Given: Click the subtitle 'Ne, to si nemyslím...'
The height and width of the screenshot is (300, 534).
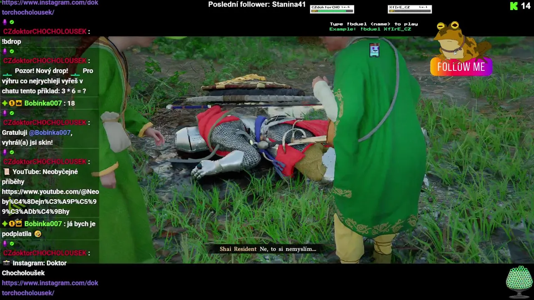Looking at the screenshot, I should 288,249.
